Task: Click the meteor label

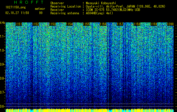Action: coord(40,9)
